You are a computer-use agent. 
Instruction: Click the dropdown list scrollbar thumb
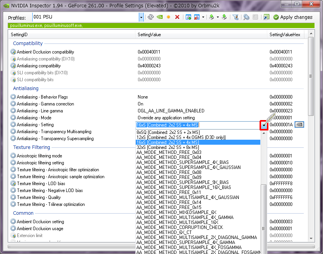click(x=264, y=219)
